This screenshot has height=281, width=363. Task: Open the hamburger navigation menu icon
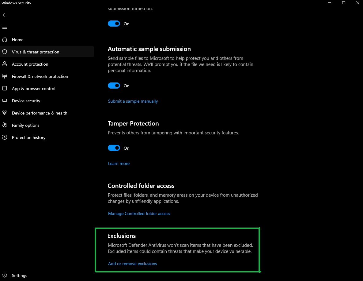(5, 27)
